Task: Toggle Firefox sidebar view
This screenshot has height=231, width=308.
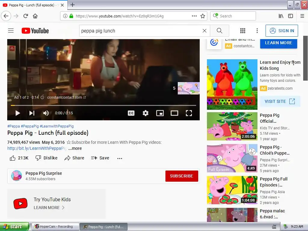Action: coord(291,16)
